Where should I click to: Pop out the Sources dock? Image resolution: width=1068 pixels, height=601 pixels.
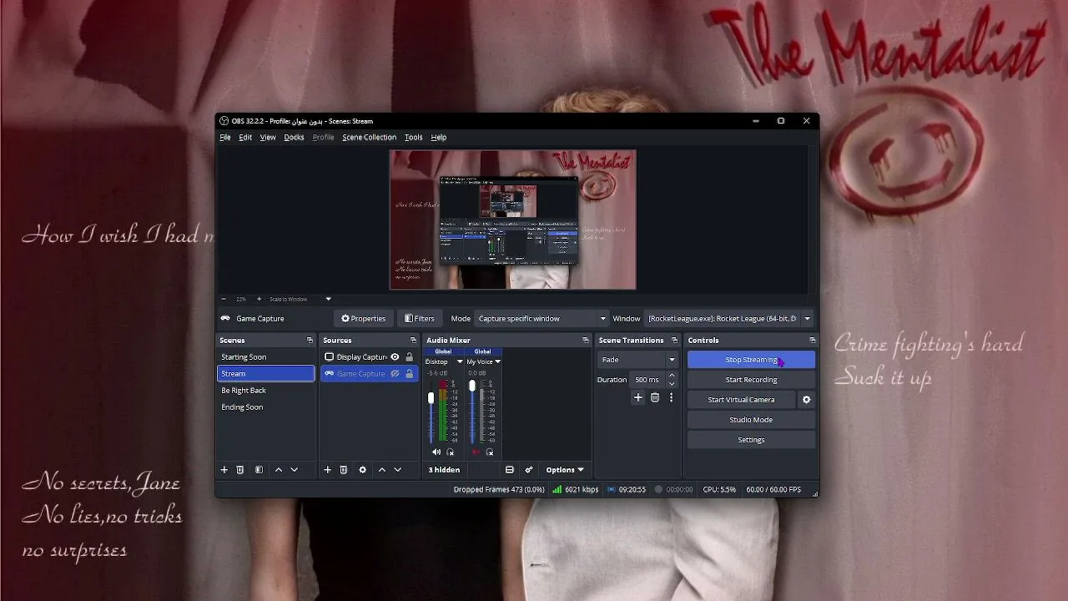pos(413,341)
